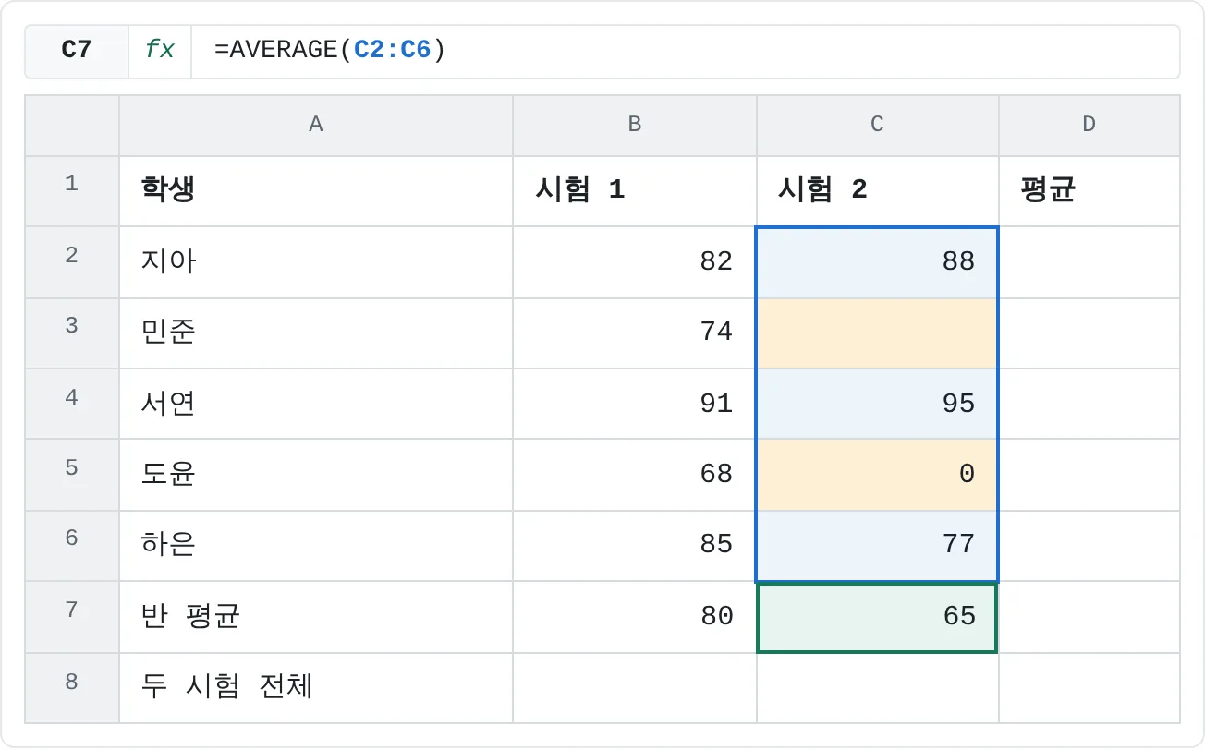Click the 두 시험 전체 cell
Screen dimensions: 1205x750
click(316, 688)
